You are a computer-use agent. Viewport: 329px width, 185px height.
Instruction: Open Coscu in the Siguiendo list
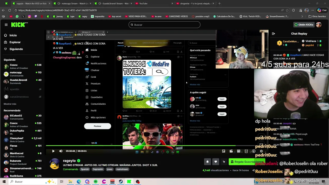[x=23, y=66]
